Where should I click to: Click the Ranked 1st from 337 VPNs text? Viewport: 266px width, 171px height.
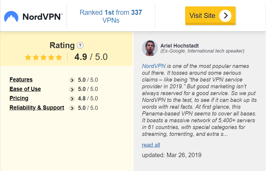tap(111, 17)
